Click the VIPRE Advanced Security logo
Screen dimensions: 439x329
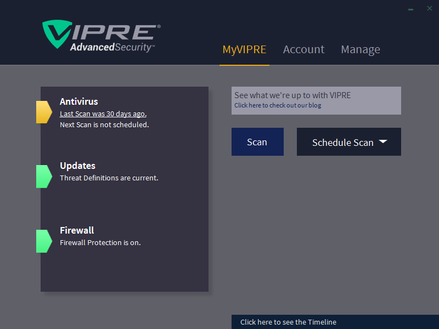point(101,37)
